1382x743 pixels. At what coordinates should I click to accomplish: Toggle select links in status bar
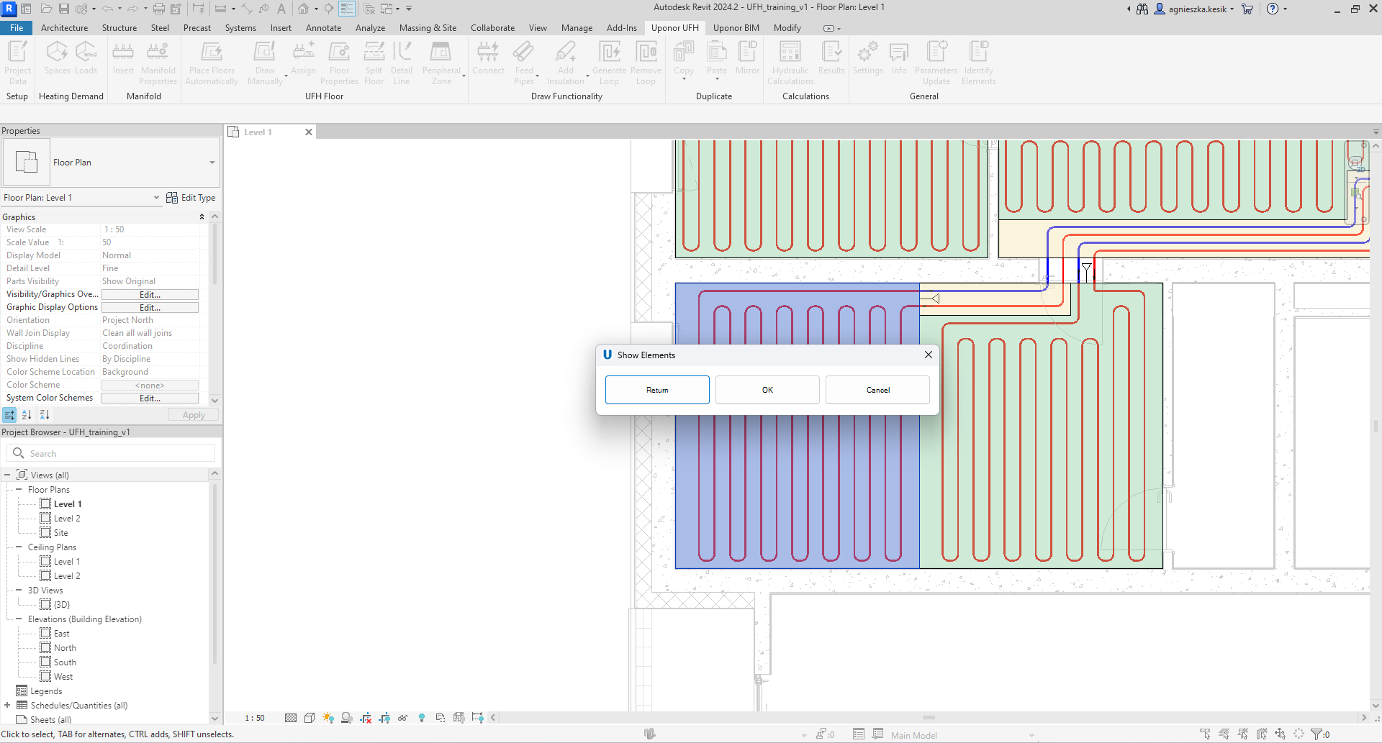coord(1206,734)
